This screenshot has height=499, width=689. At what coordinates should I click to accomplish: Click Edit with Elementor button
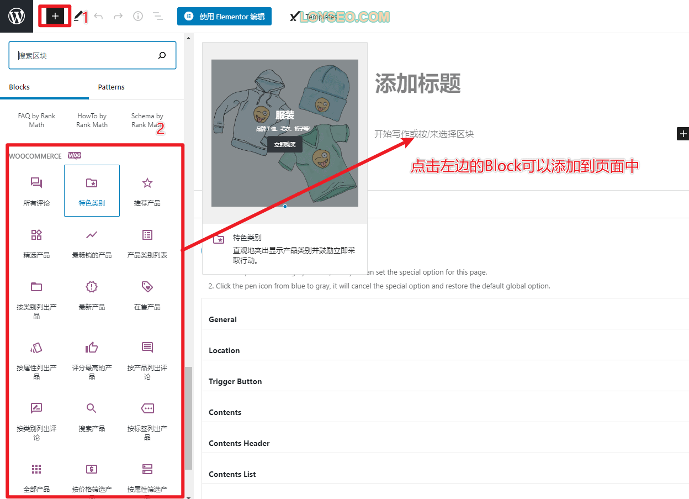click(224, 17)
